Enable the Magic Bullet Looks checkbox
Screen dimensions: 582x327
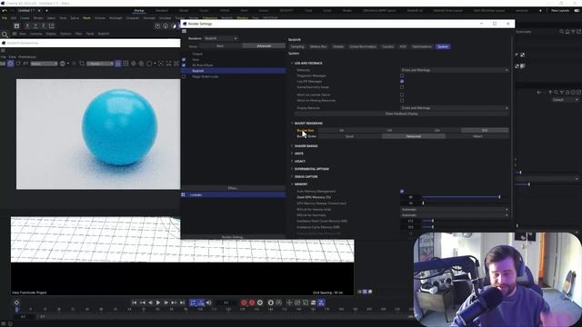tap(184, 76)
